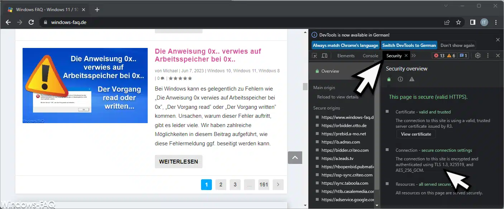Go to pagination page 161
Screen dimensions: 504x209
click(x=264, y=185)
